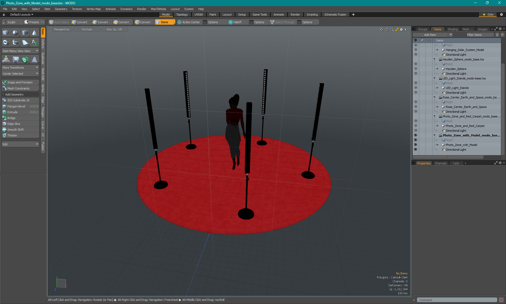Screen dimensions: 506x304
Task: Select the Cube primitive tool
Action: coord(6,33)
